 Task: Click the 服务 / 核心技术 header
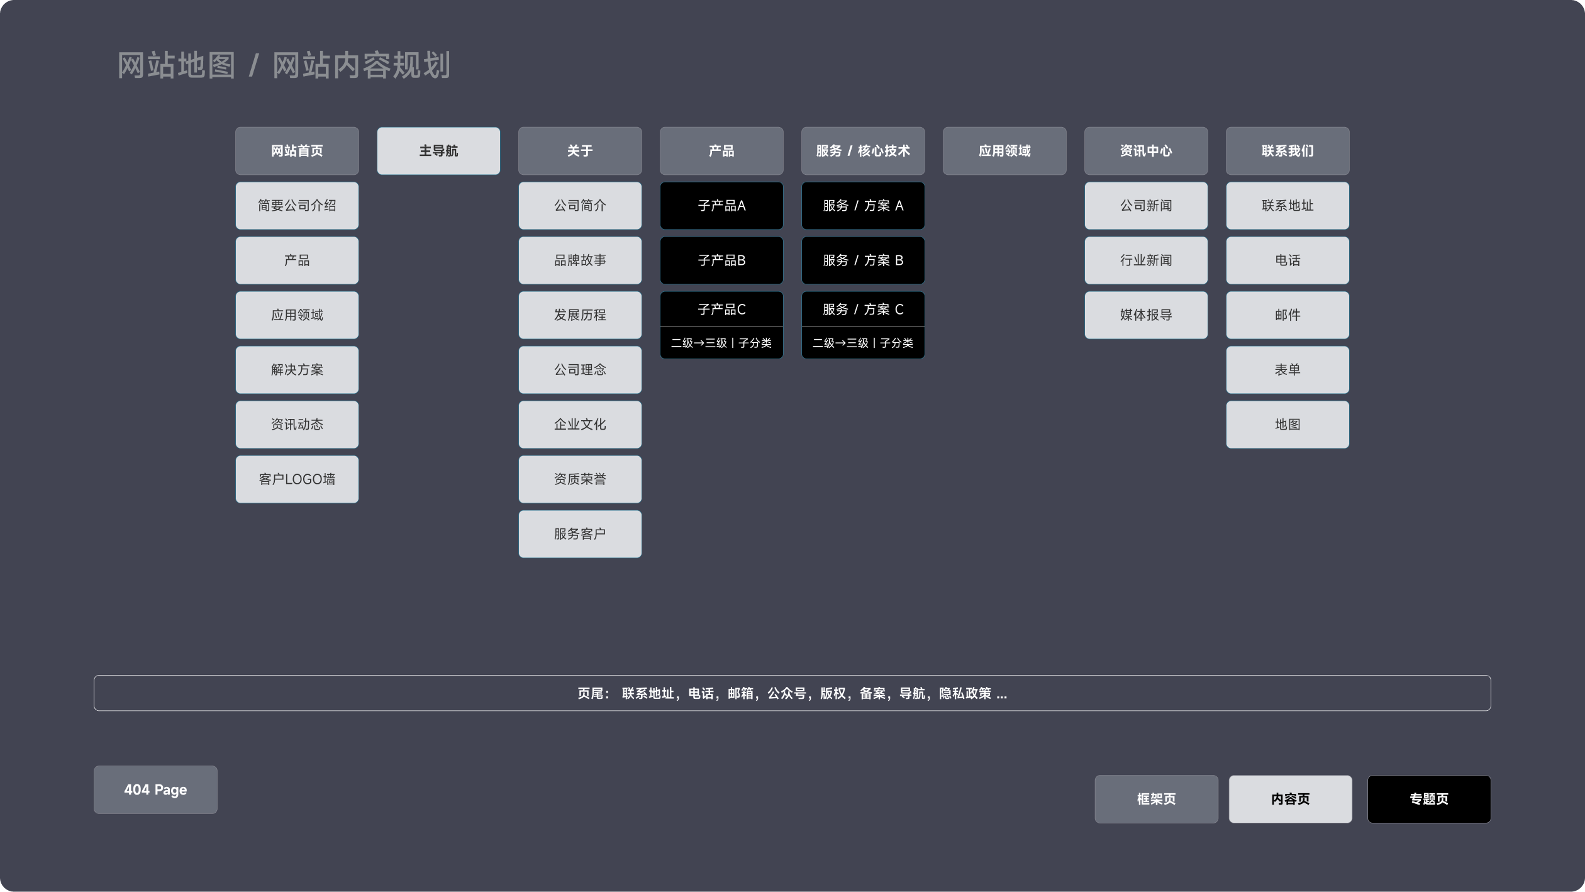(x=863, y=151)
